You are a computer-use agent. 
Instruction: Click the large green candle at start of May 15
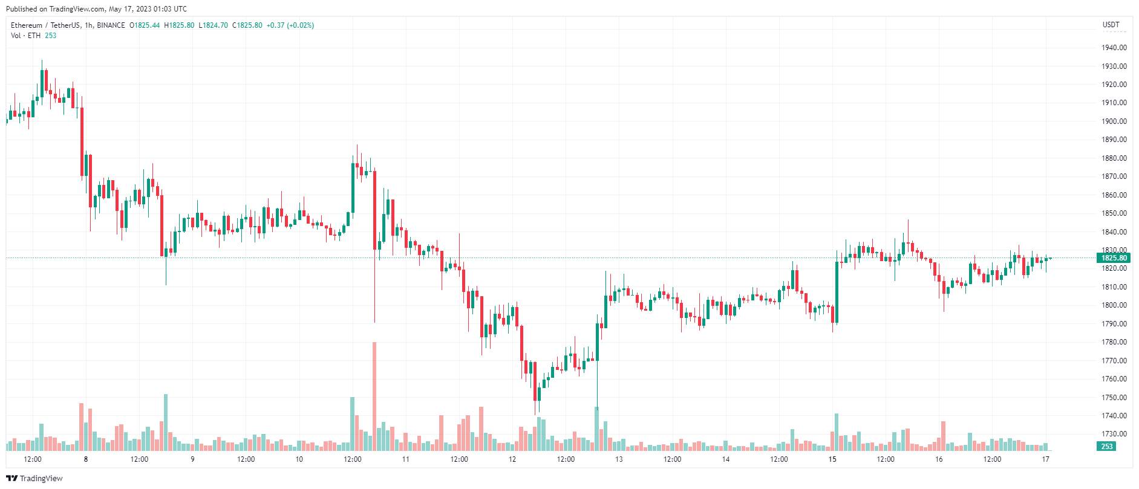tap(837, 293)
